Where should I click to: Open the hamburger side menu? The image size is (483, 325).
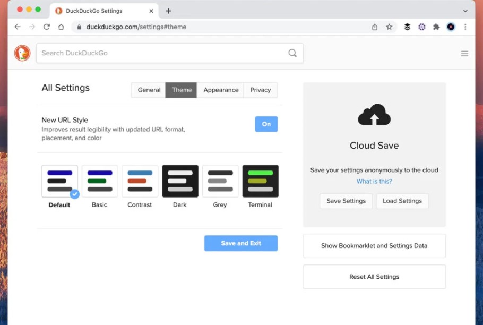(x=464, y=54)
